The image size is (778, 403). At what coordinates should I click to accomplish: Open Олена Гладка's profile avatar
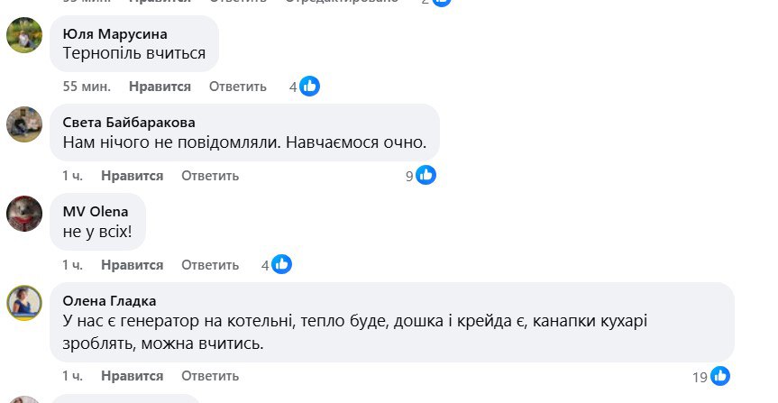[24, 303]
